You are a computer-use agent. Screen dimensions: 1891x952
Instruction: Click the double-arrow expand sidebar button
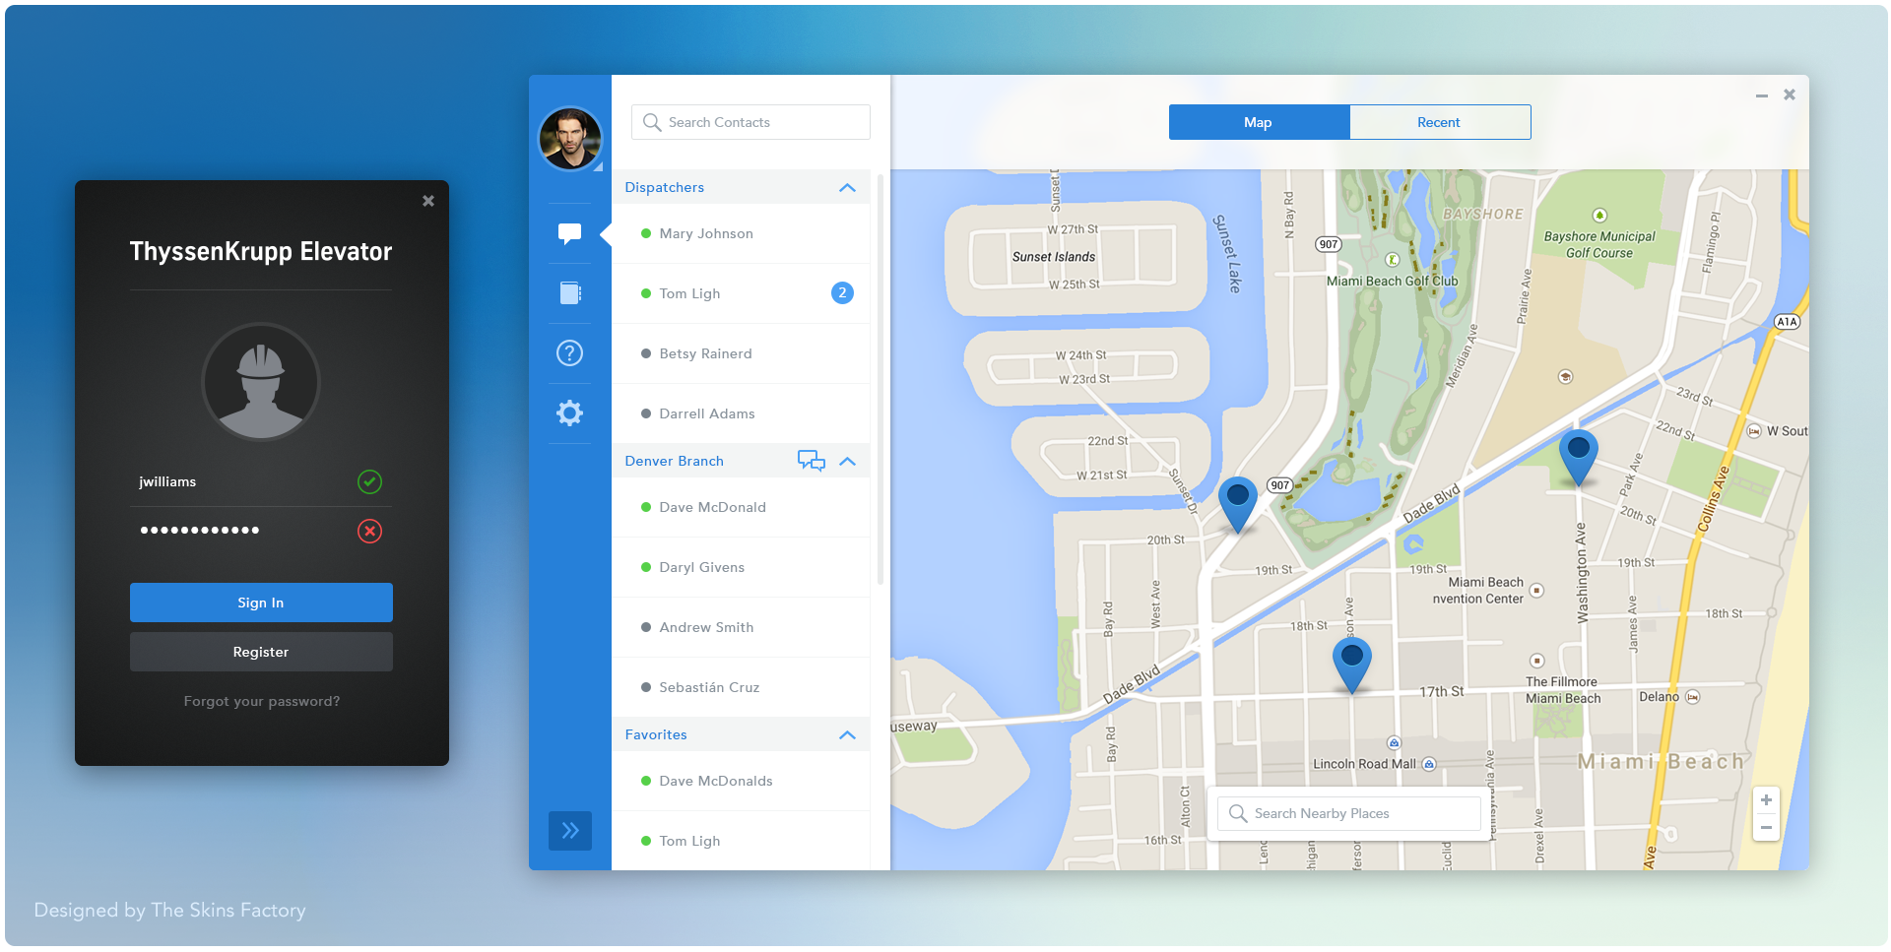coord(570,830)
